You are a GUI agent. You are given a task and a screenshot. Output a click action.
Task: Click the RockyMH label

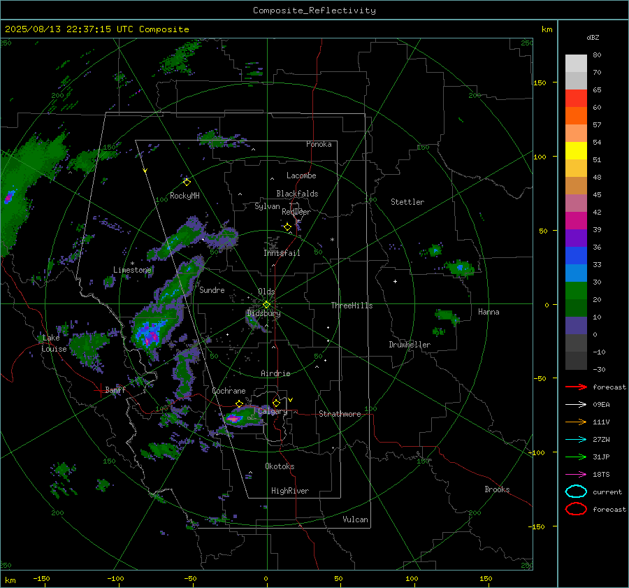click(x=185, y=196)
